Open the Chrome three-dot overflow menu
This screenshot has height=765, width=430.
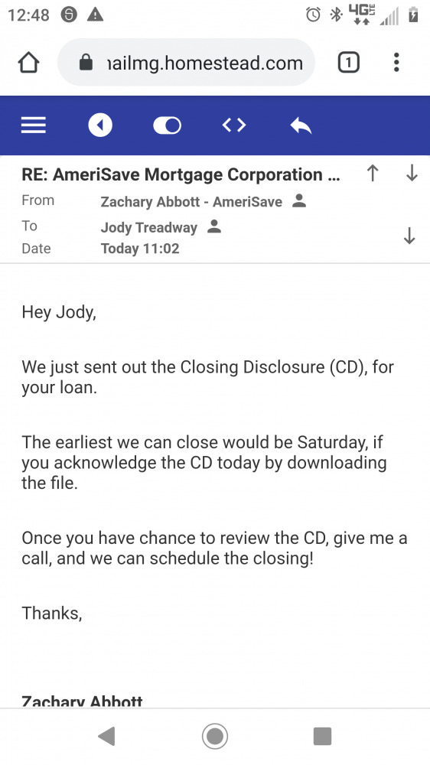[396, 63]
